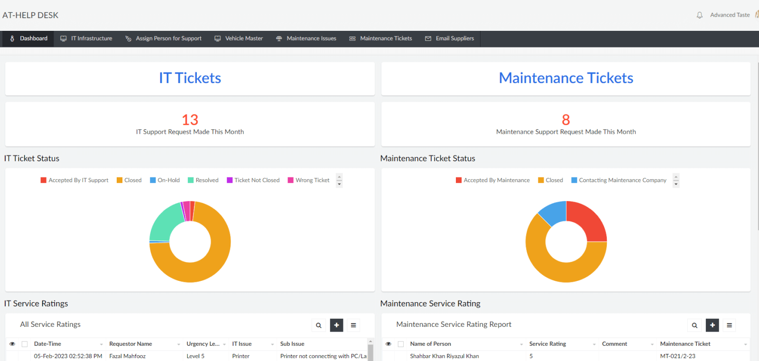Expand the Date-Time column dropdown
The width and height of the screenshot is (759, 361).
click(101, 344)
